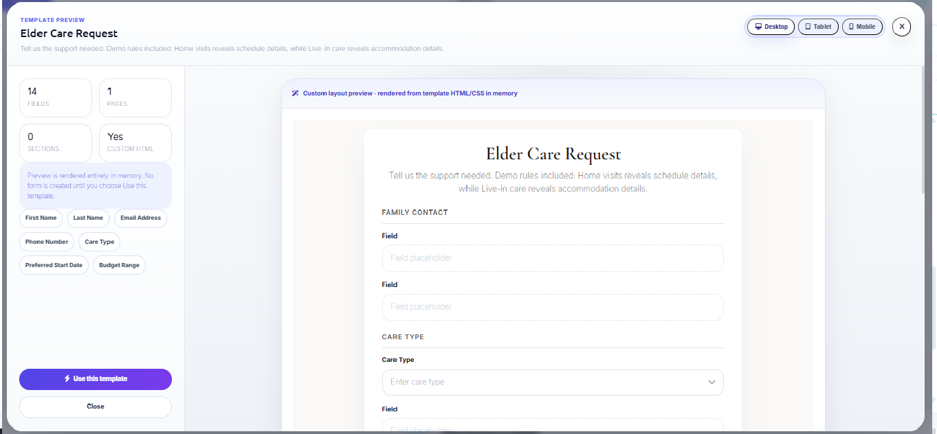Switch to Mobile preview mode
Image resolution: width=937 pixels, height=434 pixels.
tap(862, 27)
